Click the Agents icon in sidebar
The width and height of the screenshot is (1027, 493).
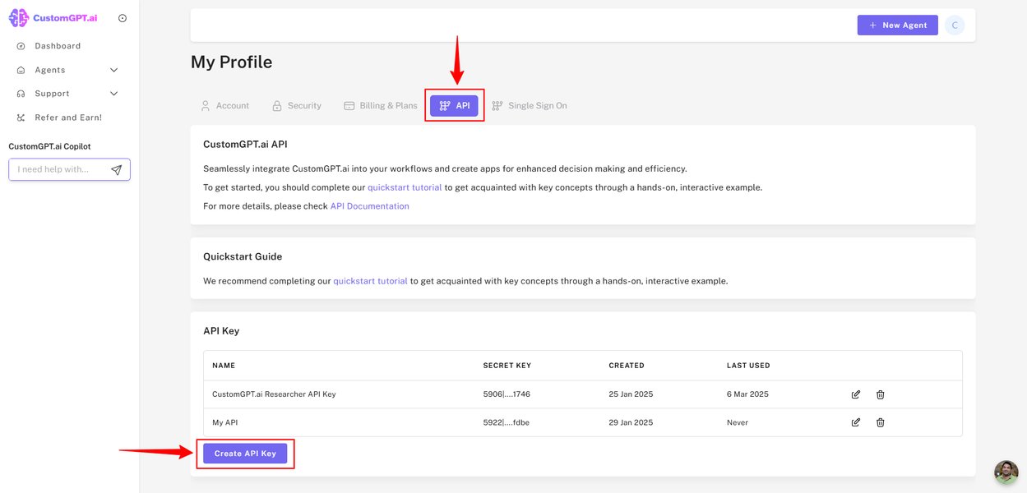click(x=21, y=70)
